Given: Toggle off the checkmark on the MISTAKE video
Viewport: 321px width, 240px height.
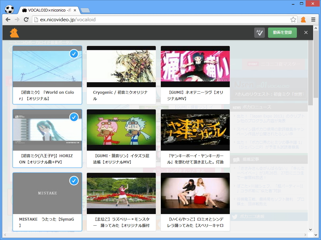Looking at the screenshot, I should pos(74,181).
